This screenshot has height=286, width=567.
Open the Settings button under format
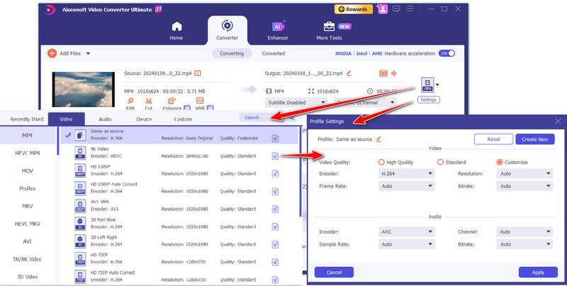click(429, 100)
